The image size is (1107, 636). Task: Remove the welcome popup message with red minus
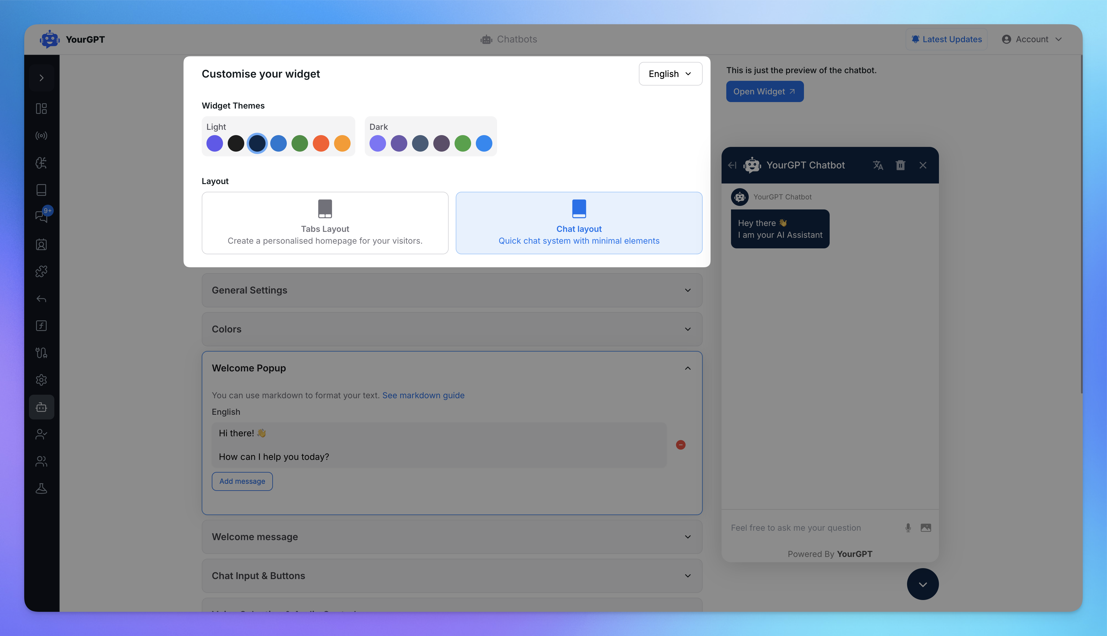681,445
